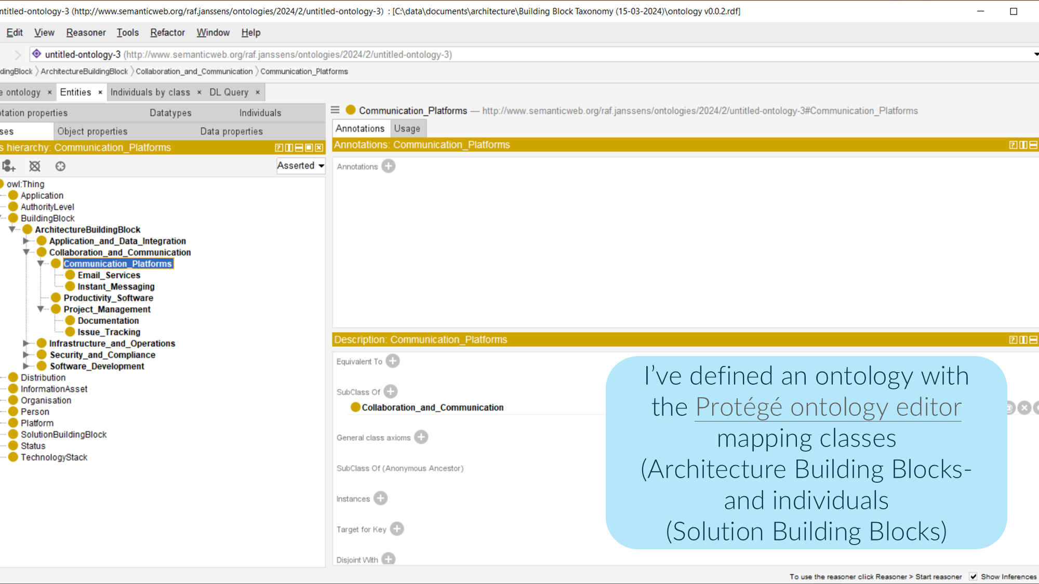Screen dimensions: 1039x584
Task: Toggle the Show Inferences checkbox
Action: (x=973, y=576)
